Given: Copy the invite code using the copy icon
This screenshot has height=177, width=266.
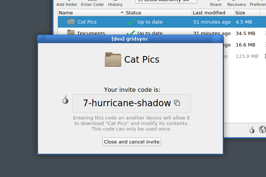Looking at the screenshot, I should click(177, 103).
